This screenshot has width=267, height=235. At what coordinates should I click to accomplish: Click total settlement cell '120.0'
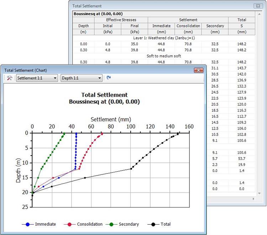pyautogui.click(x=242, y=104)
